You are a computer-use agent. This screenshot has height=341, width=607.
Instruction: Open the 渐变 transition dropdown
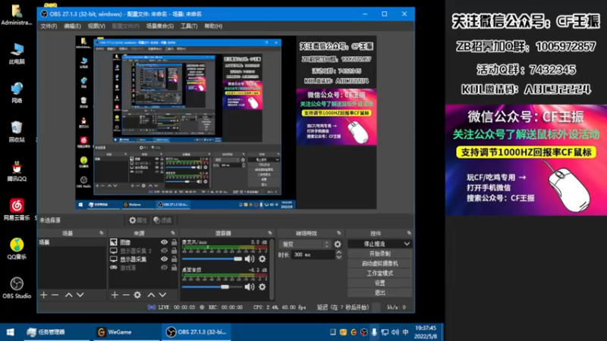pyautogui.click(x=305, y=244)
